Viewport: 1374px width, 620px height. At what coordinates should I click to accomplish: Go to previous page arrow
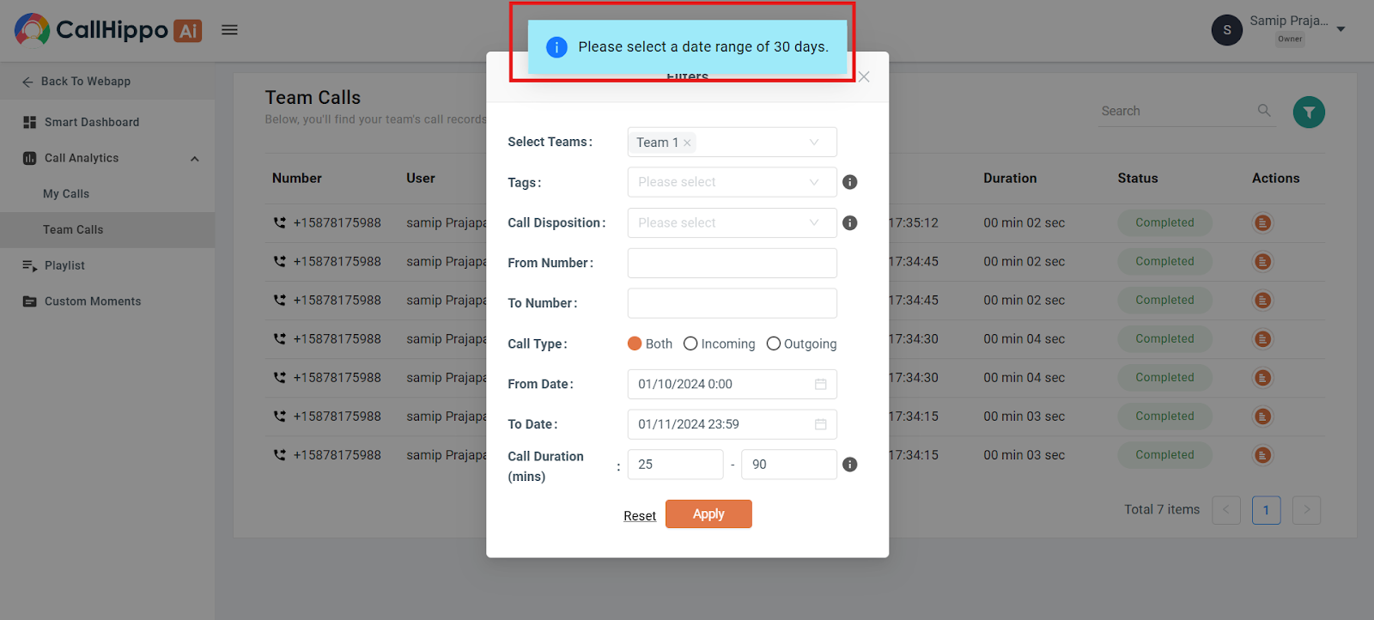(1226, 510)
